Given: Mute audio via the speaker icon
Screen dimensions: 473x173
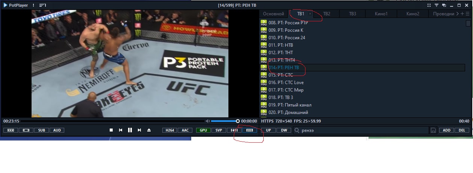Looking at the screenshot, I should point(207,121).
